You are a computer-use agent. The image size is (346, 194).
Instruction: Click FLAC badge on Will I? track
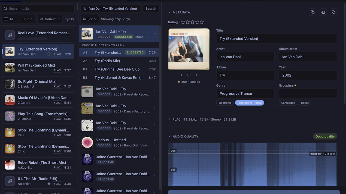click(x=57, y=70)
